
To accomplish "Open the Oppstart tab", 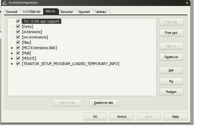I will coord(85,12).
